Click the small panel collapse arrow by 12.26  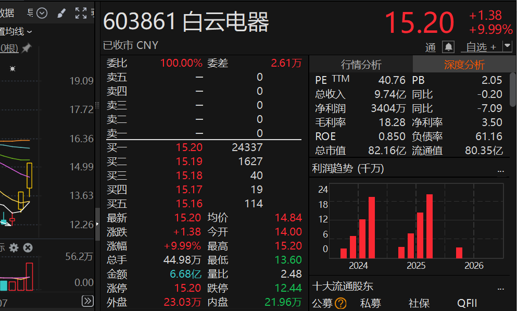click(97, 224)
